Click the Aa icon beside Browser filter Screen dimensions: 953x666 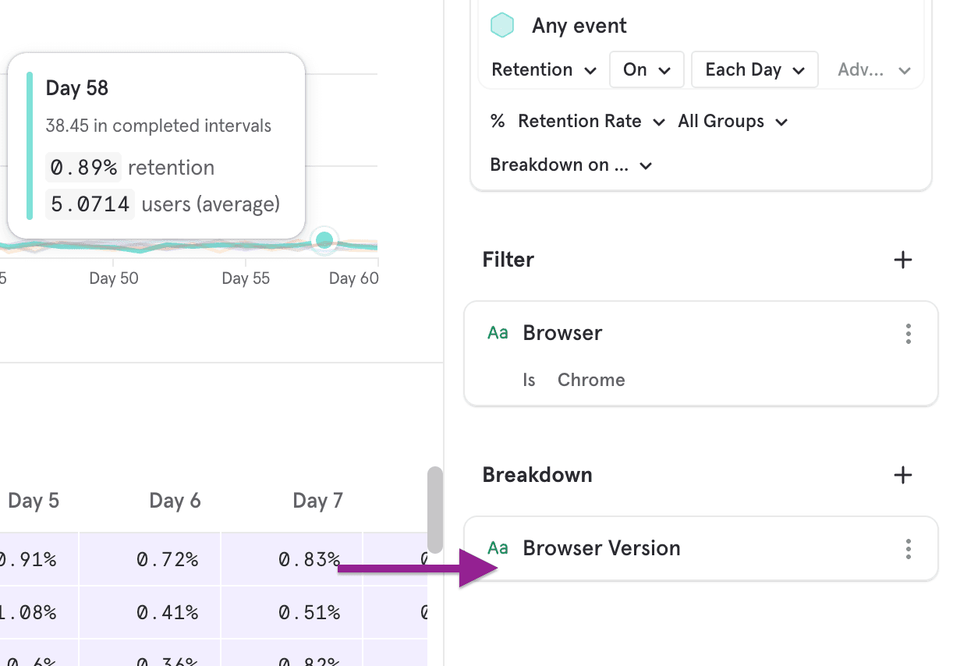[x=498, y=333]
